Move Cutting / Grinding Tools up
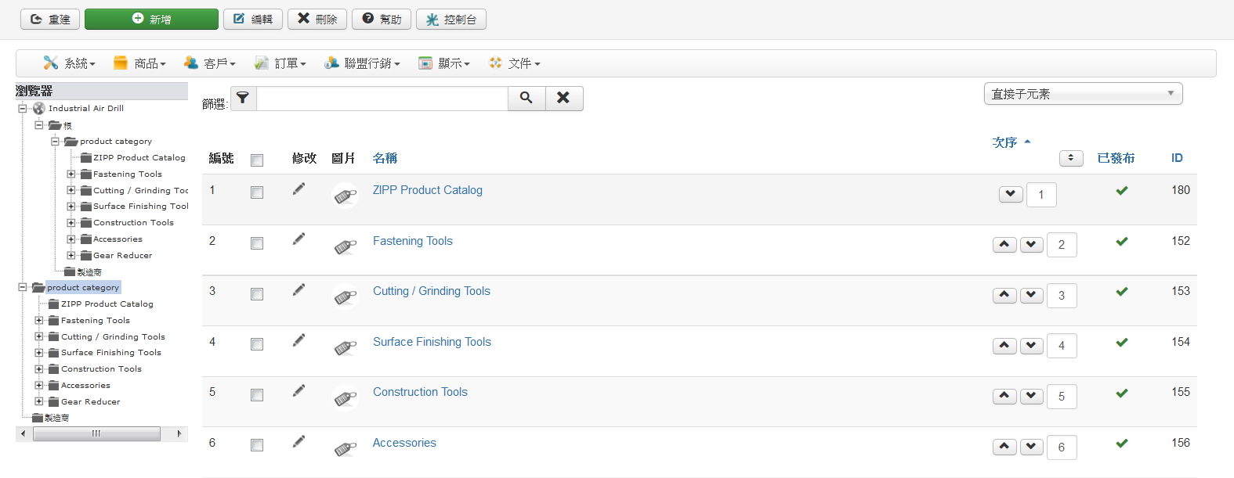The width and height of the screenshot is (1234, 478). click(x=1004, y=295)
